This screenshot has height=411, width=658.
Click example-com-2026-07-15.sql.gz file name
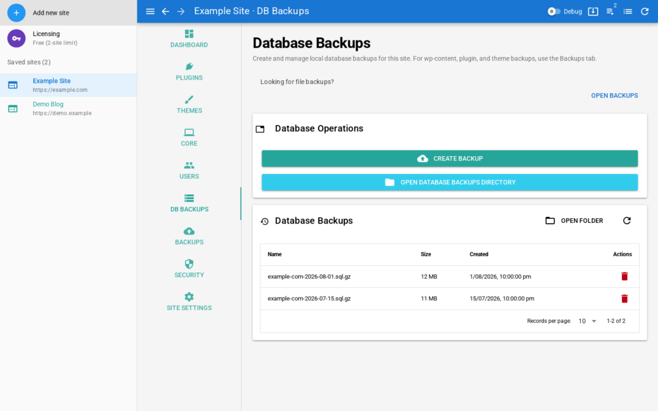click(x=309, y=299)
